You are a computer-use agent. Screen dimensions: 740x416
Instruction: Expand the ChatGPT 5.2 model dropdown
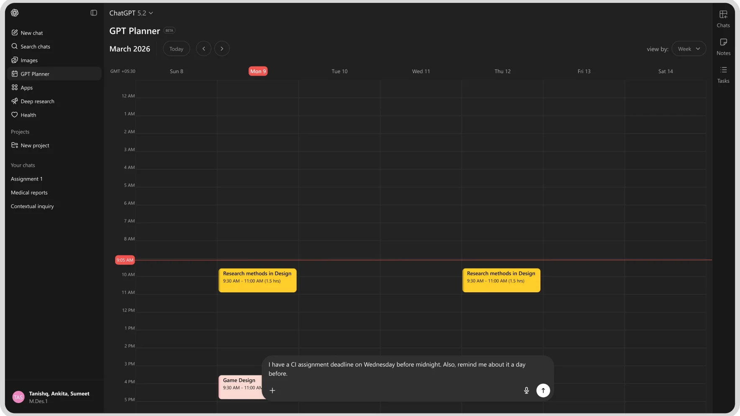point(131,13)
